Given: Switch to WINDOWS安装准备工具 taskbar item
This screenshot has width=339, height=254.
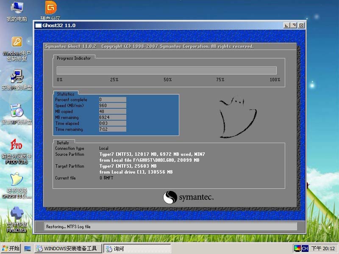Looking at the screenshot, I should [68, 248].
